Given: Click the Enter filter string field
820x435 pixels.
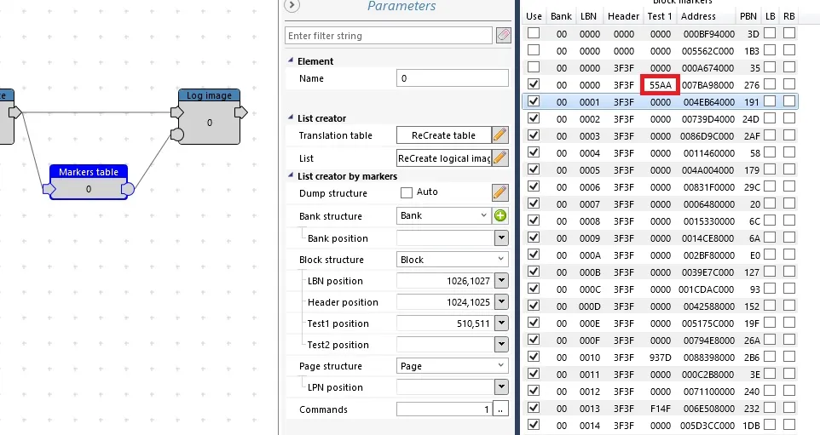Looking at the screenshot, I should (388, 36).
